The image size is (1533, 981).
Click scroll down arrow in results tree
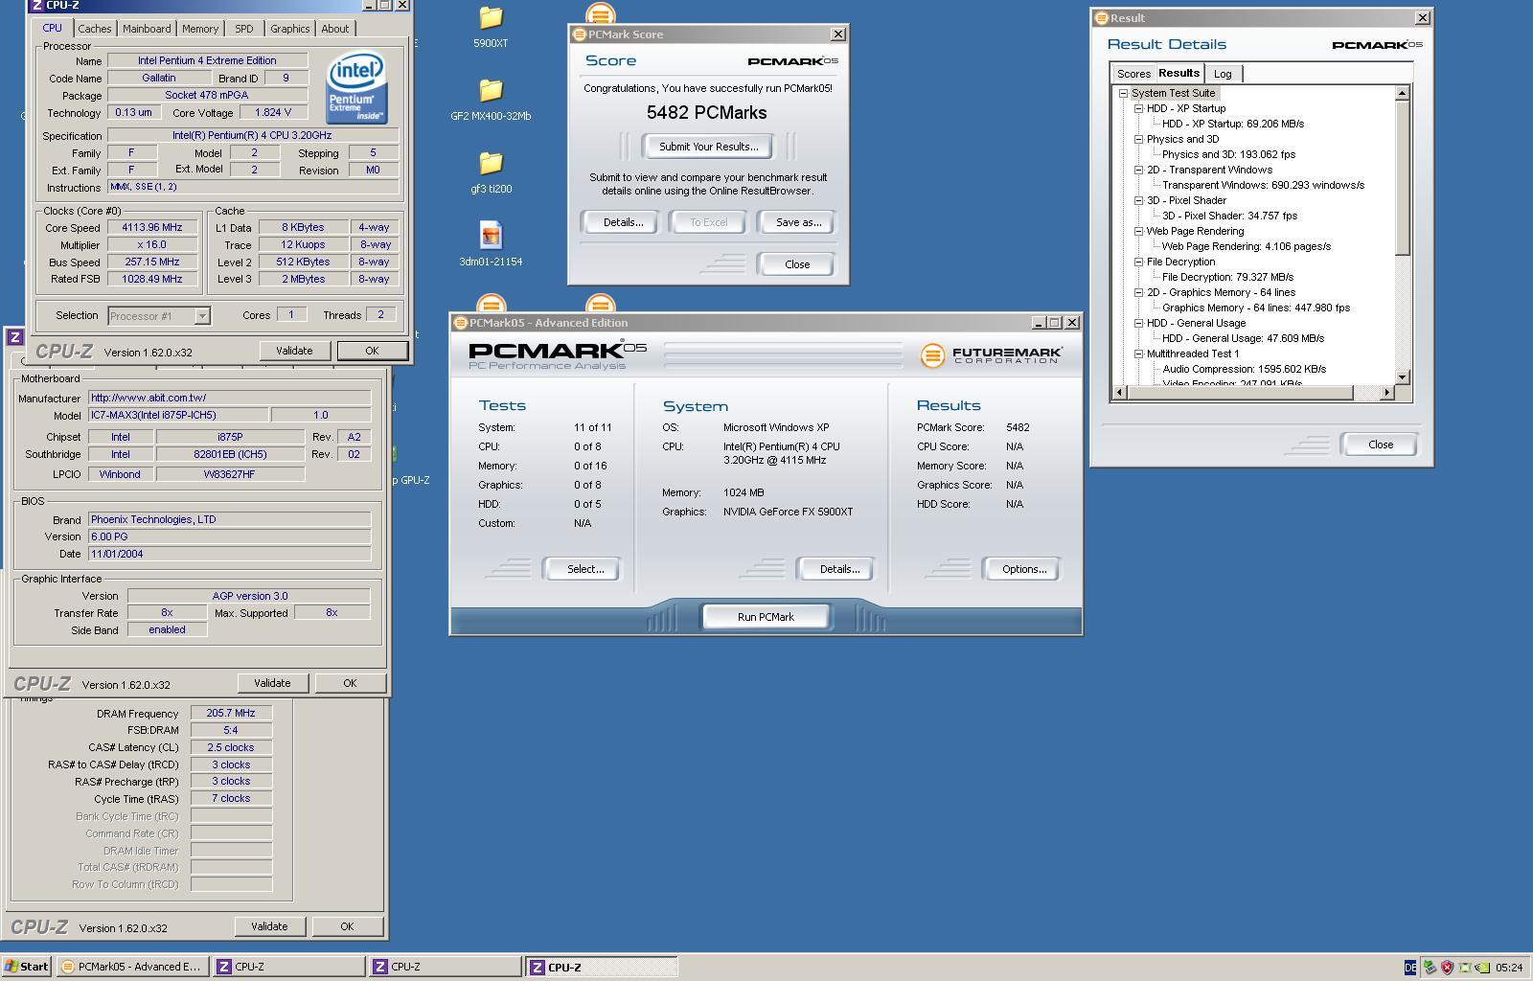(x=1403, y=376)
